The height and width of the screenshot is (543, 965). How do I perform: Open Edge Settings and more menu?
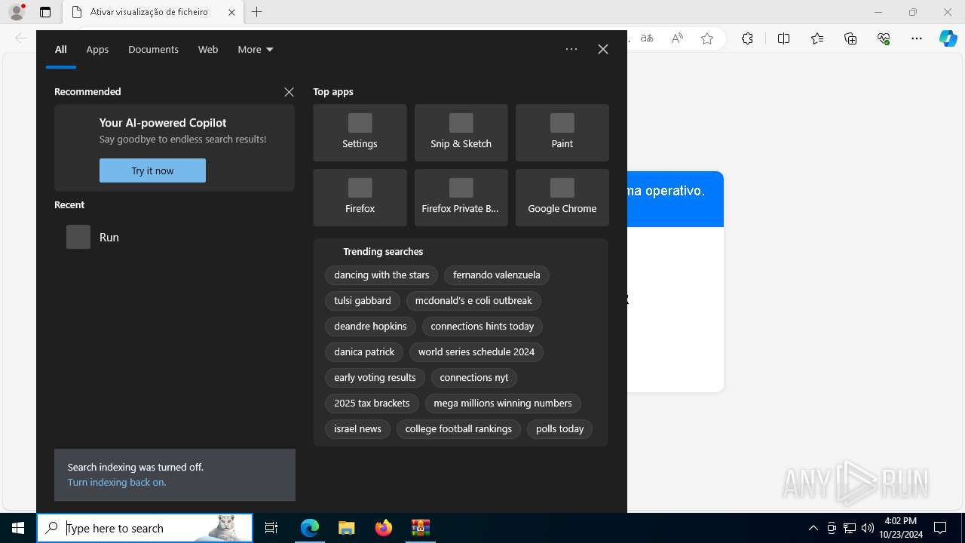(x=917, y=38)
